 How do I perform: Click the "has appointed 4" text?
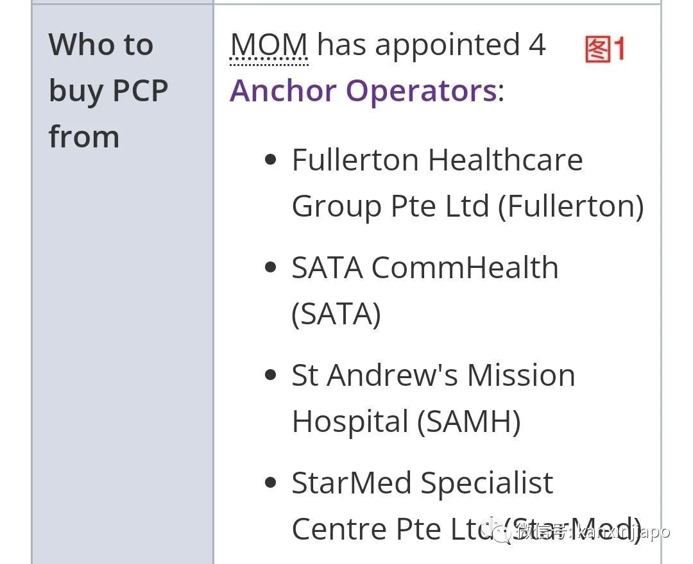tap(431, 45)
